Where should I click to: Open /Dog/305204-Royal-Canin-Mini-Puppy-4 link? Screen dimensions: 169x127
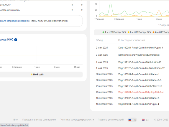138,104
